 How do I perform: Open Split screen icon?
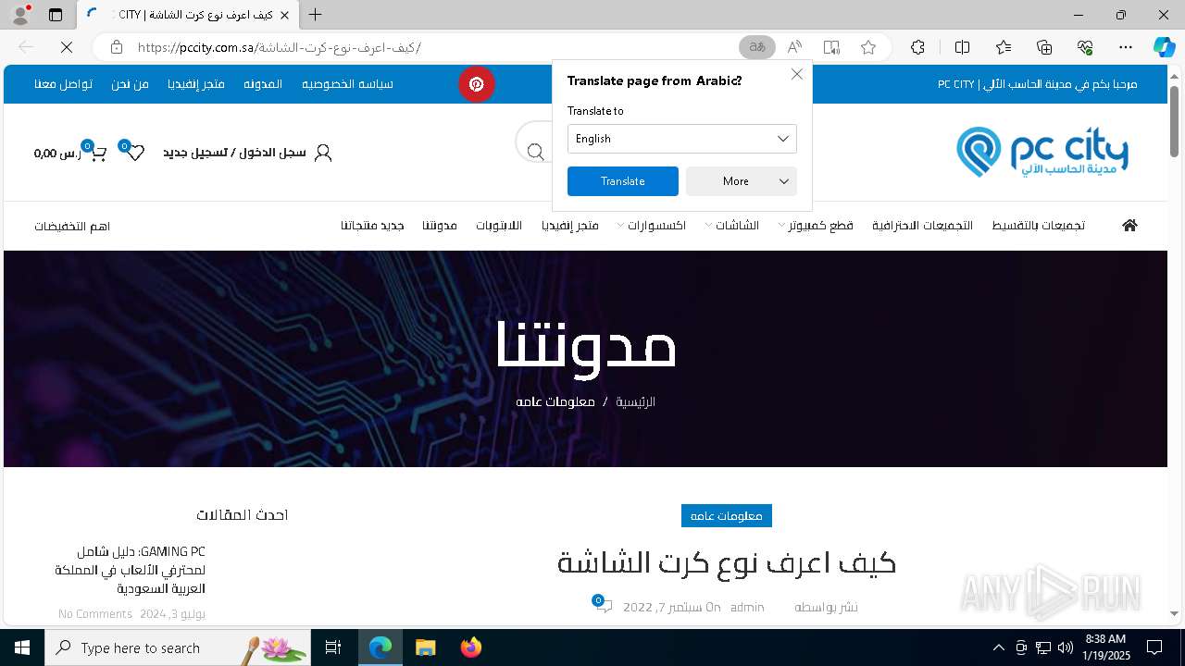(962, 47)
